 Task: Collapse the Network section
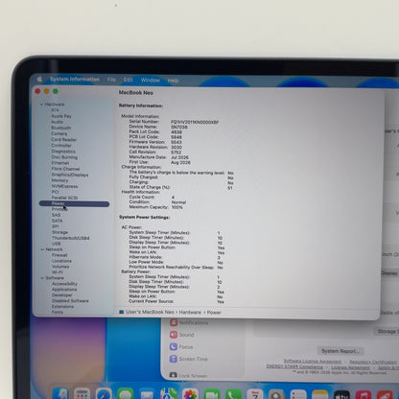pyautogui.click(x=42, y=249)
